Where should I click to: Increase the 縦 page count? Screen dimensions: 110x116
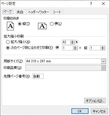click(103, 47)
